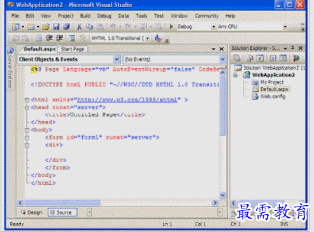Collapse the head tag outline node
Viewport: 314px width, 232px height.
27,108
